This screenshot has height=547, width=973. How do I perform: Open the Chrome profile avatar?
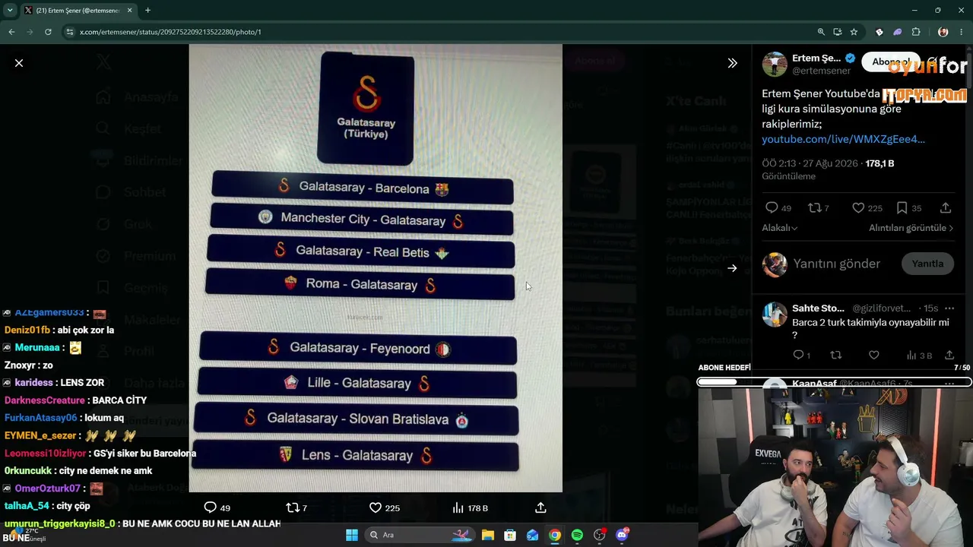pos(943,32)
